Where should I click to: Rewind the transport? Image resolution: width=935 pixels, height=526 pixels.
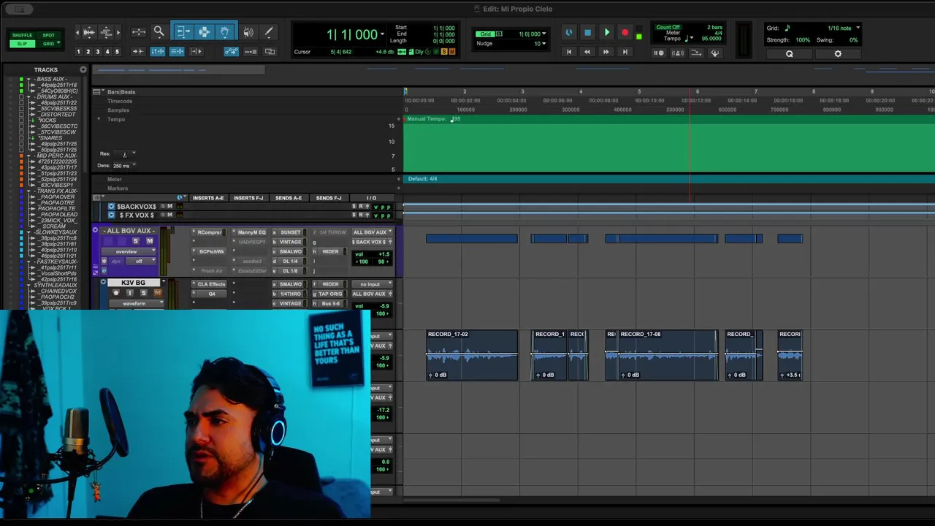click(x=587, y=52)
